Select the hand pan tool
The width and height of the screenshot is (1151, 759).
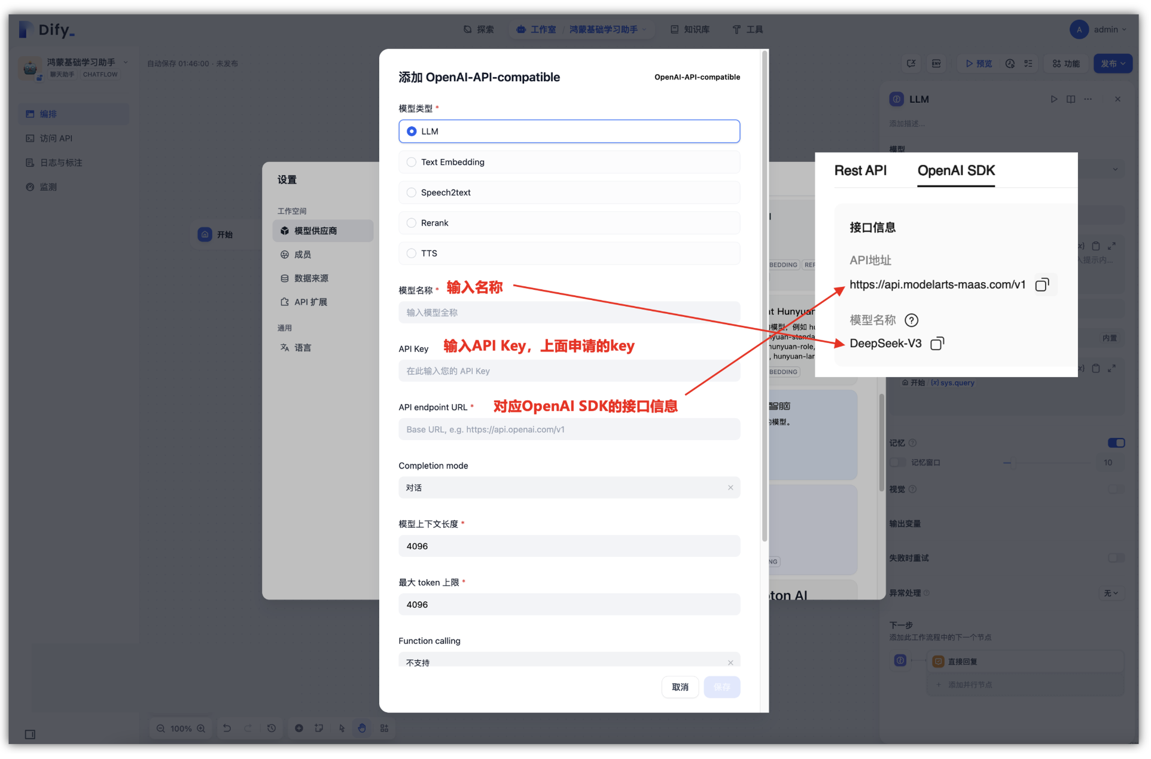(362, 728)
